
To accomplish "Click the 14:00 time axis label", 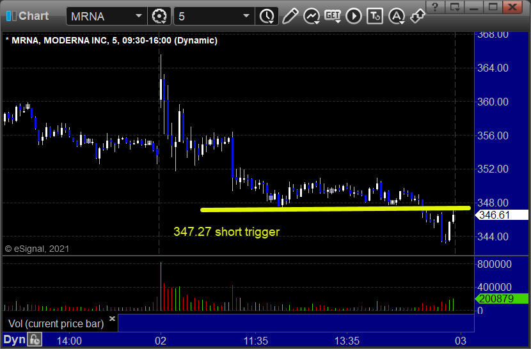I will 69,341.
